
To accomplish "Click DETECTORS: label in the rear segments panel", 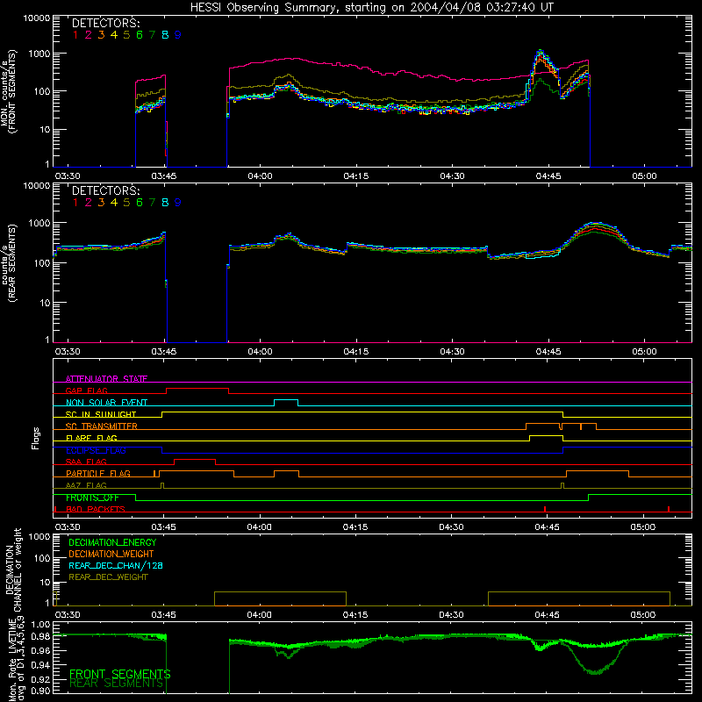I will pos(105,190).
